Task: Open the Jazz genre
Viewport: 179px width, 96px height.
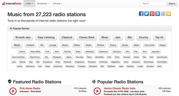Action: tap(118, 37)
